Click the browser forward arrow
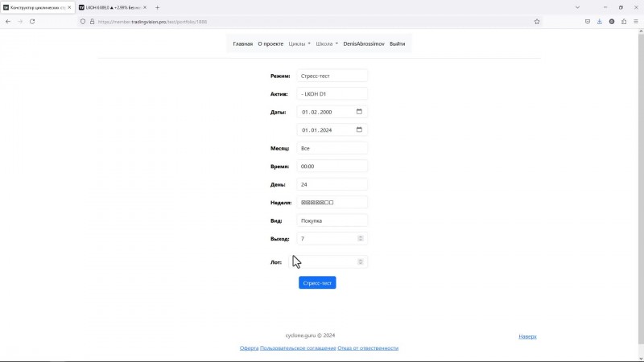 click(x=20, y=22)
